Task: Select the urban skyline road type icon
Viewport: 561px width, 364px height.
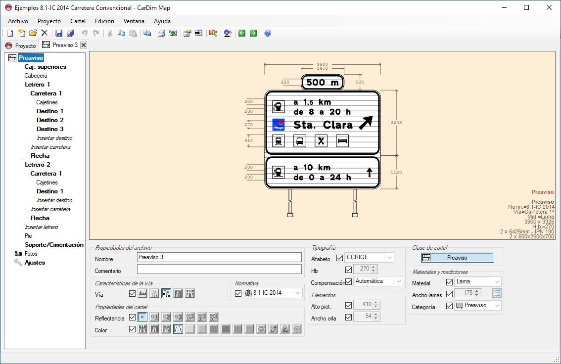Action: click(142, 293)
